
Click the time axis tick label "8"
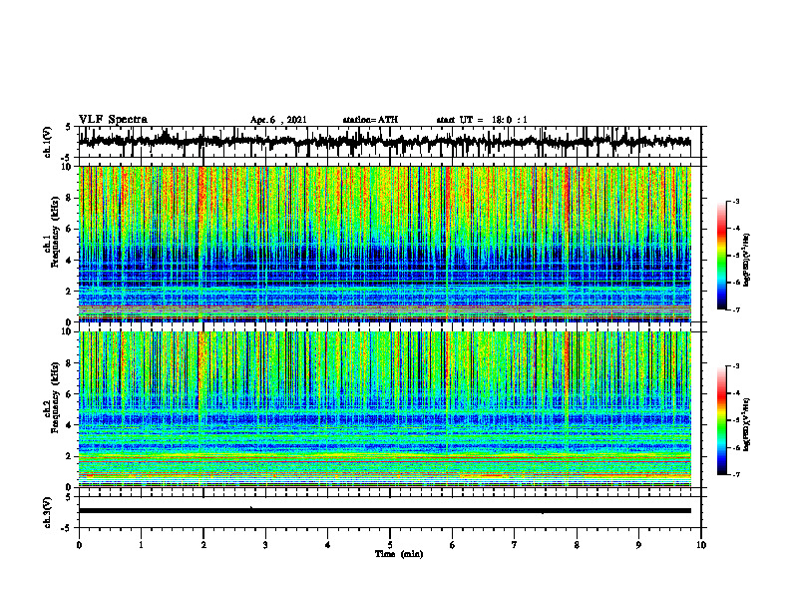pyautogui.click(x=577, y=545)
